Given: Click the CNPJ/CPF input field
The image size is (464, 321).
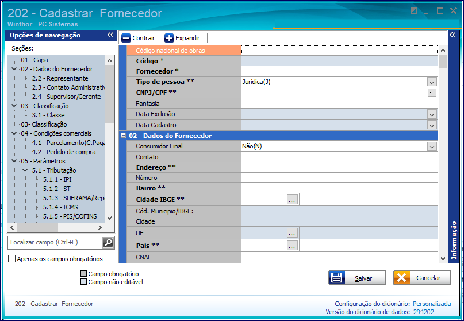Looking at the screenshot, I should (335, 93).
